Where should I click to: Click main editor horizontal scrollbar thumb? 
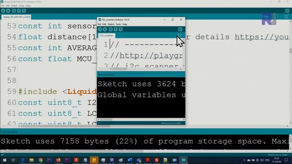pyautogui.click(x=65, y=126)
